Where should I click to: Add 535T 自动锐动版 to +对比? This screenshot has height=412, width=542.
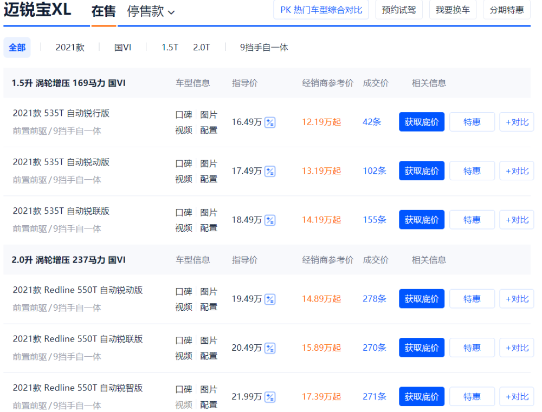pyautogui.click(x=517, y=171)
